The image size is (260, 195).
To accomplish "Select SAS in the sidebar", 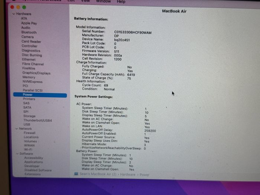I will coord(26,103).
